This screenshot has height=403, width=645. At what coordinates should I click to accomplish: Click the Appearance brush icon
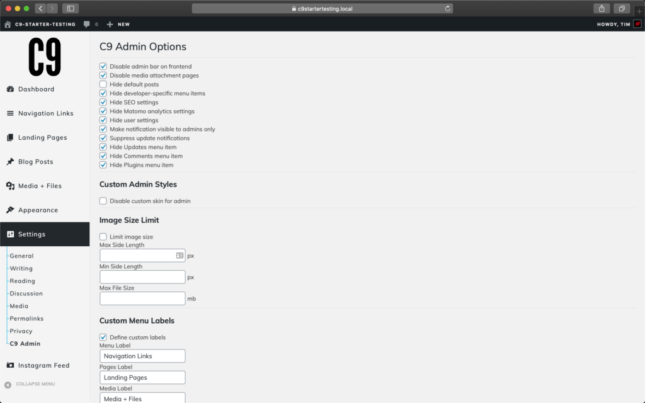point(10,210)
